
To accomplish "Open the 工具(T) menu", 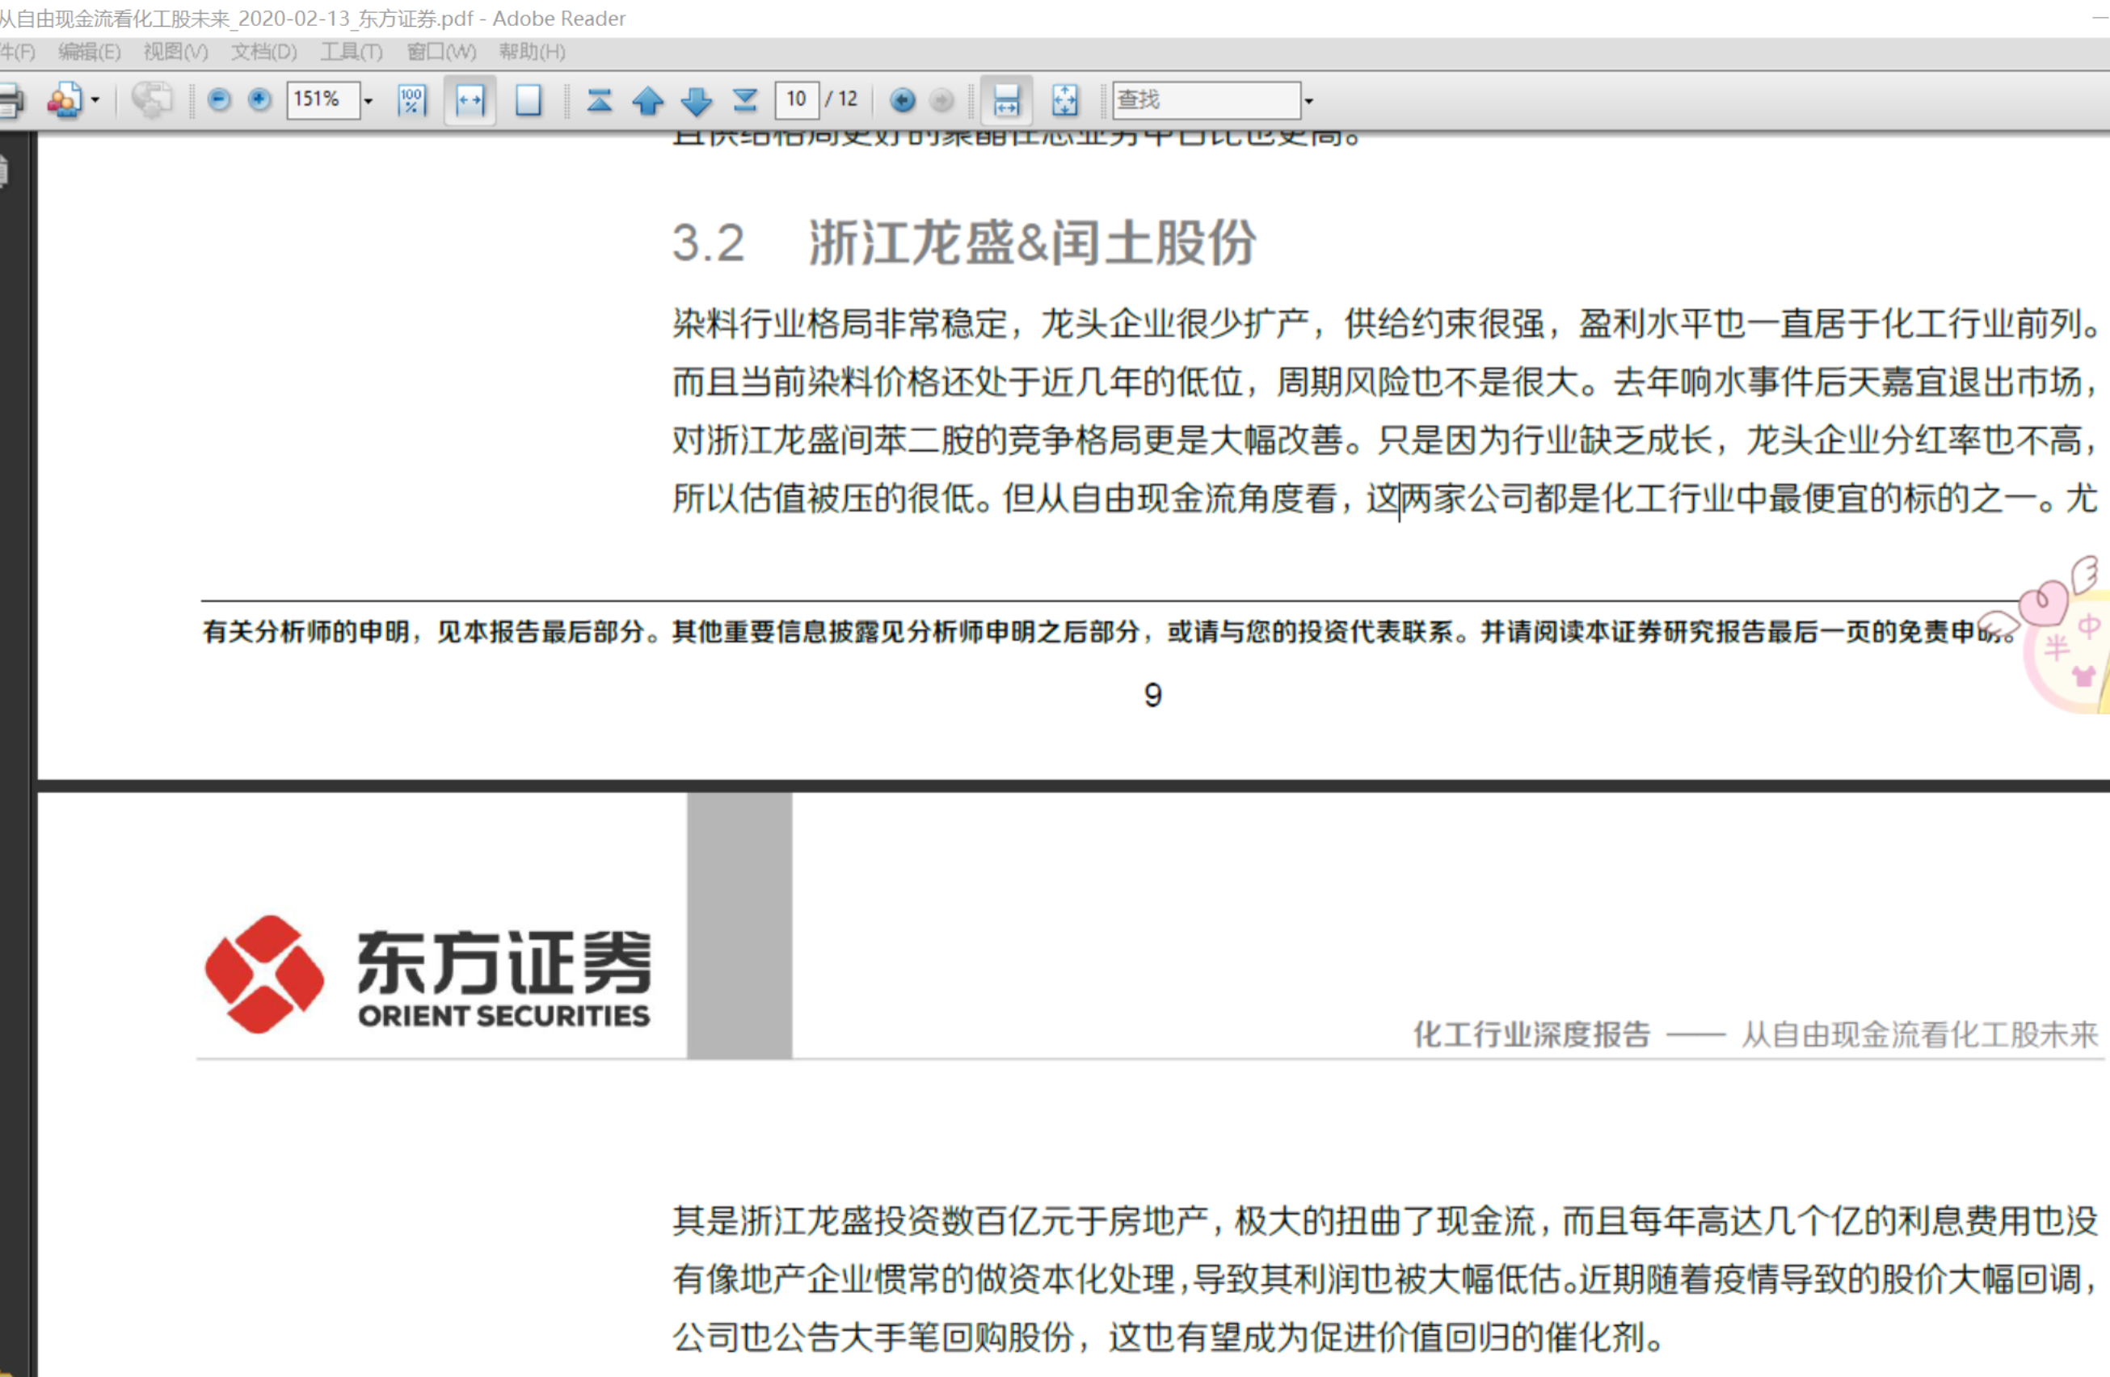I will click(x=351, y=52).
